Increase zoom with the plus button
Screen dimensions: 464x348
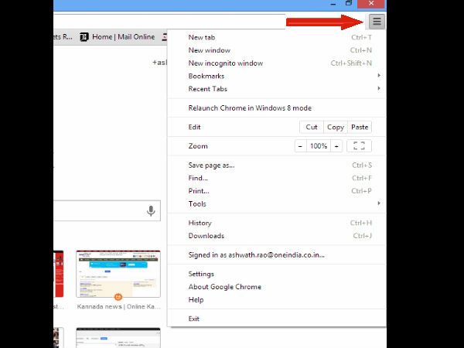tap(336, 146)
